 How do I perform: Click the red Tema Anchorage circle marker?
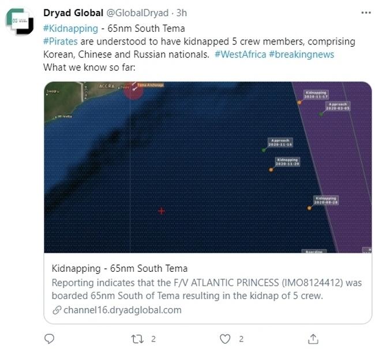(x=134, y=90)
